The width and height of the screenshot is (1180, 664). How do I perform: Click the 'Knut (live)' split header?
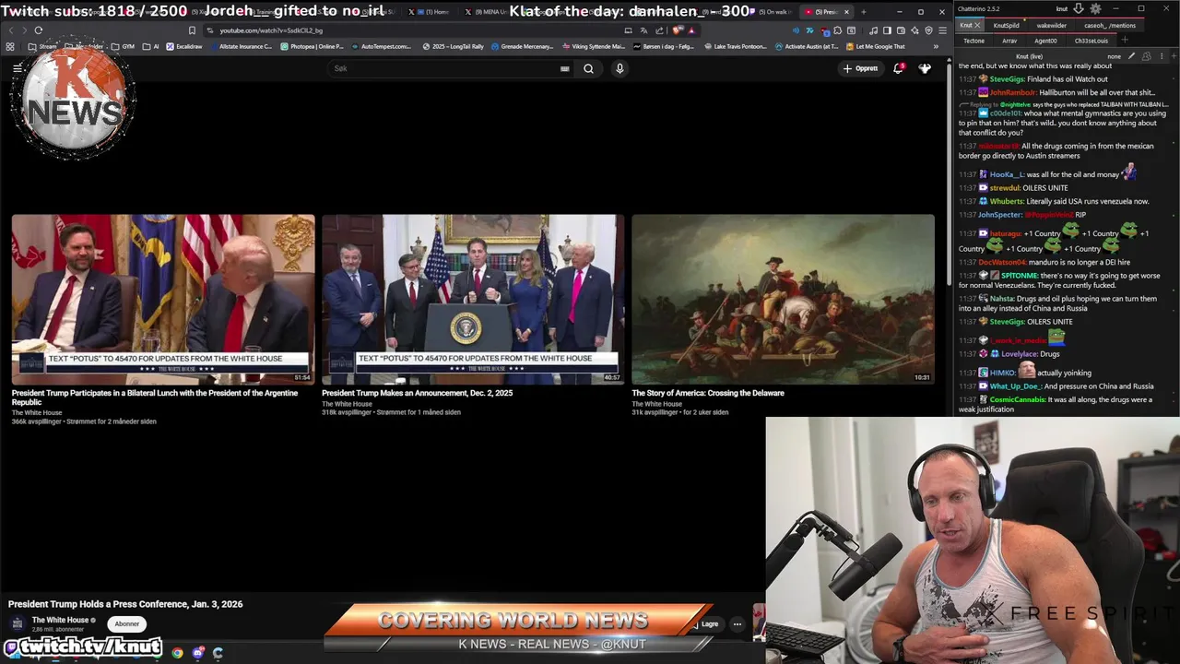[1029, 56]
